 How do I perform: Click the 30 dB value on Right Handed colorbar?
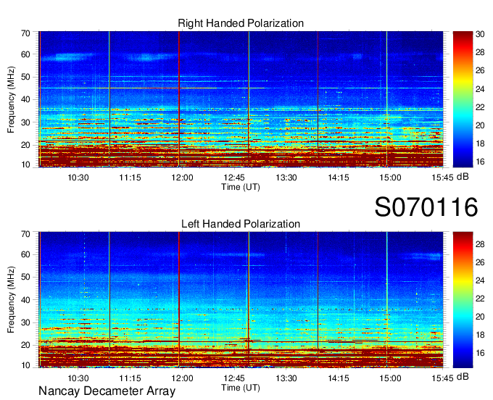(480, 34)
